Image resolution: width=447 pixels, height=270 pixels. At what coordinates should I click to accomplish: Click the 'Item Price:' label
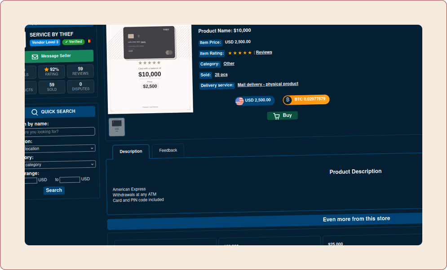[210, 43]
